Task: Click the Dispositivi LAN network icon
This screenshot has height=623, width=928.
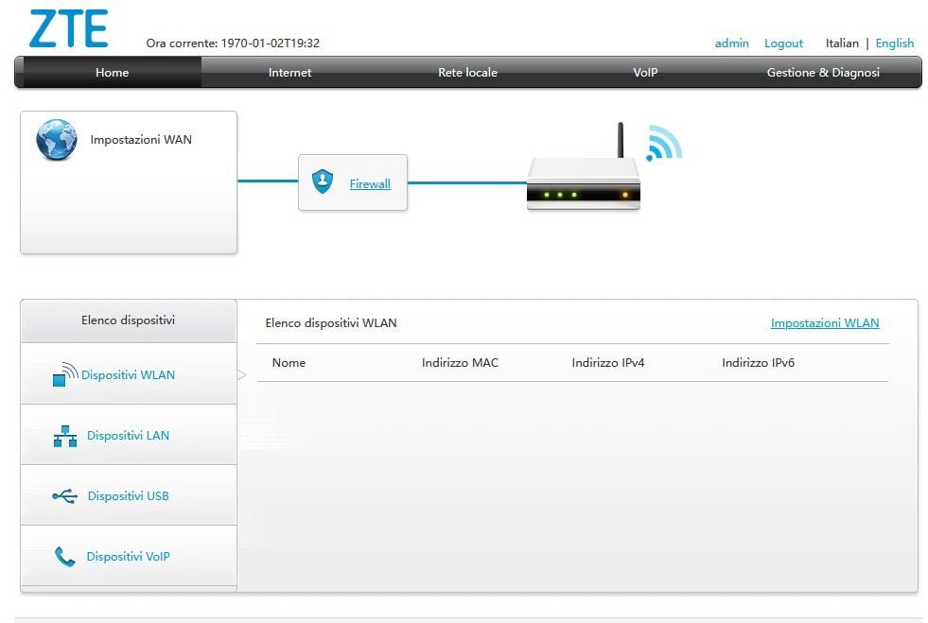Action: (x=65, y=436)
